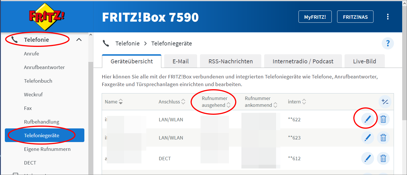Open Rufbehandlung in the sidebar

pos(41,122)
